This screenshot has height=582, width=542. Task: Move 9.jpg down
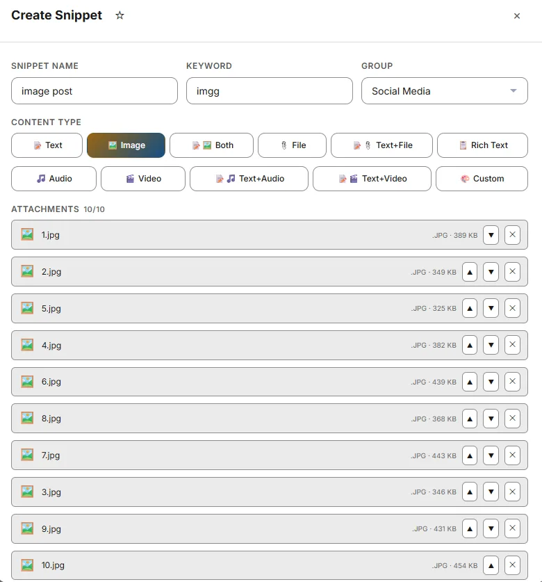click(x=491, y=529)
